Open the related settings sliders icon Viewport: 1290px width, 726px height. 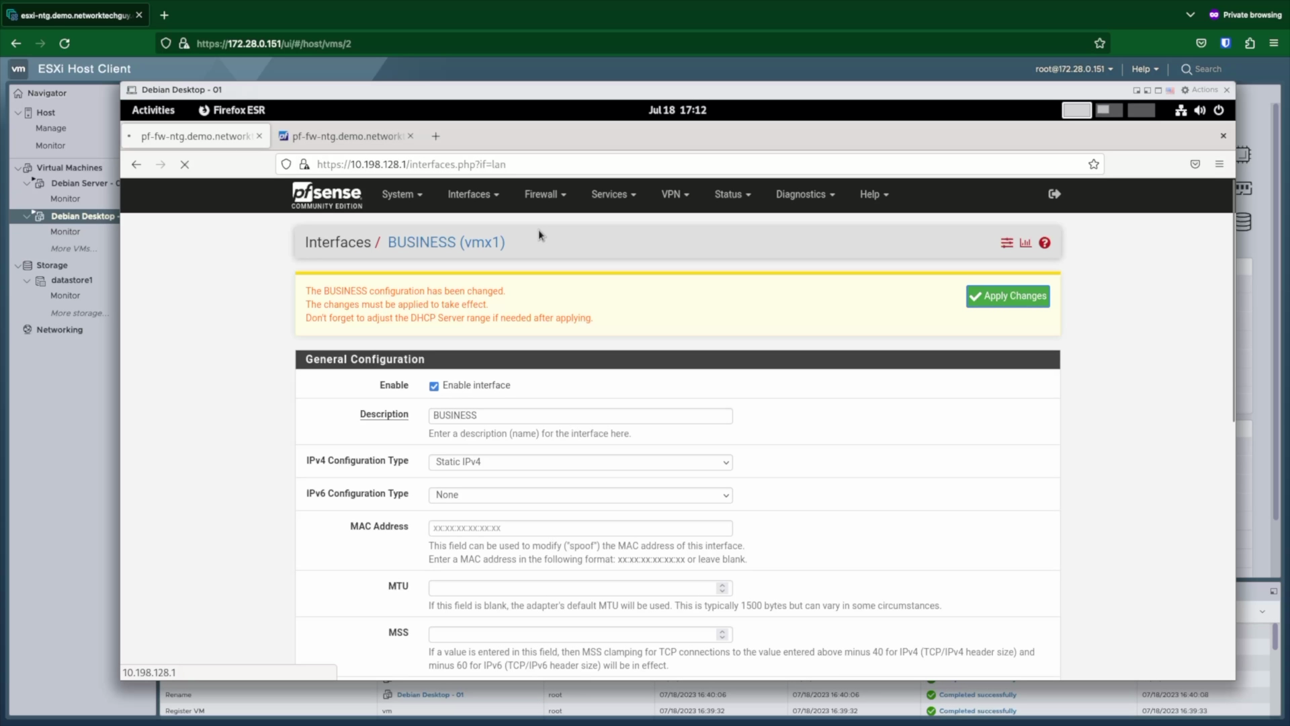pos(1006,243)
